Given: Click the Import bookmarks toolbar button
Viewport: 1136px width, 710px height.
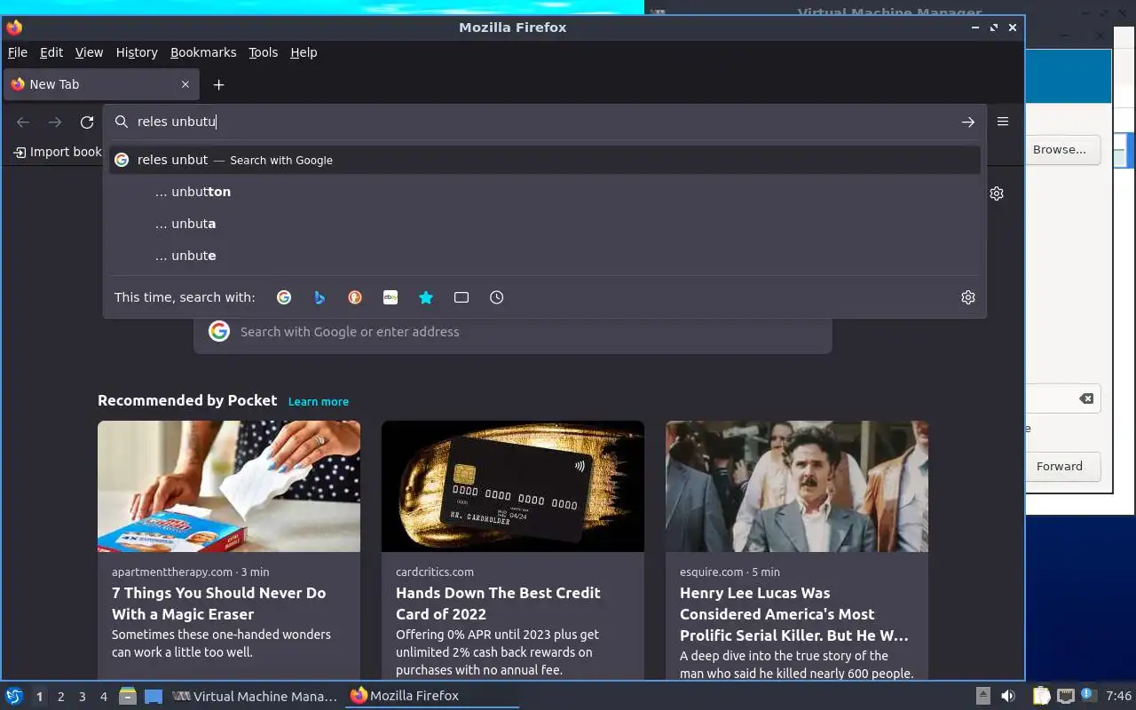Looking at the screenshot, I should point(58,152).
